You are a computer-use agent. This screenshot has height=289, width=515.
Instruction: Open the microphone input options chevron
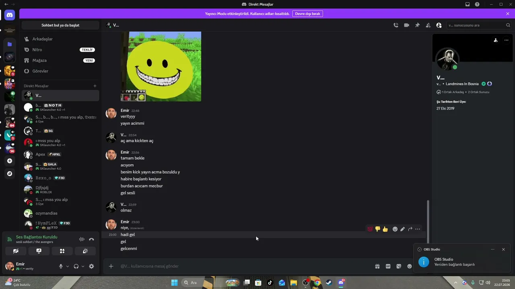[68, 266]
